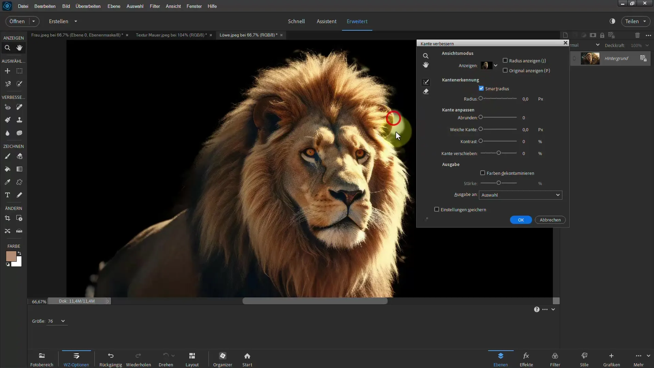Click the zoom icon in Kante verbessern dialog
The width and height of the screenshot is (654, 368).
[426, 56]
